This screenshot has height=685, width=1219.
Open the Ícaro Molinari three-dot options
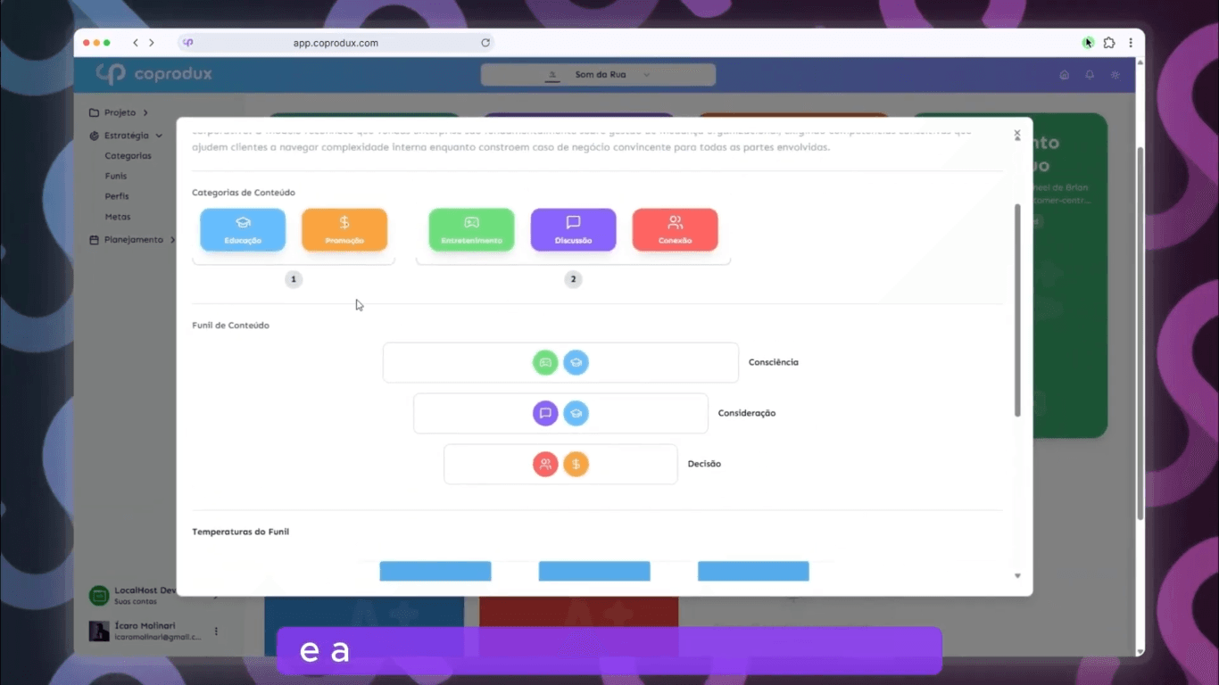[216, 631]
